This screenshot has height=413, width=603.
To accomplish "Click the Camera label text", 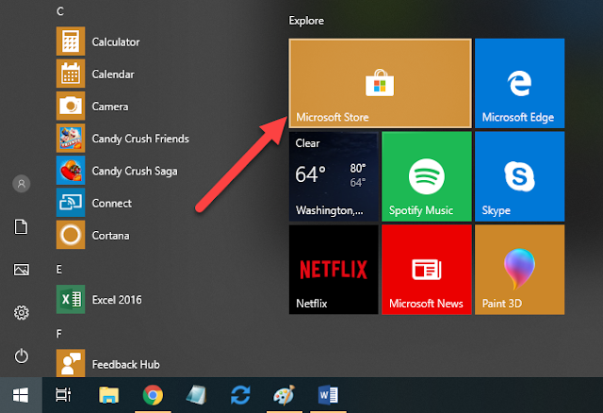I will pyautogui.click(x=110, y=107).
